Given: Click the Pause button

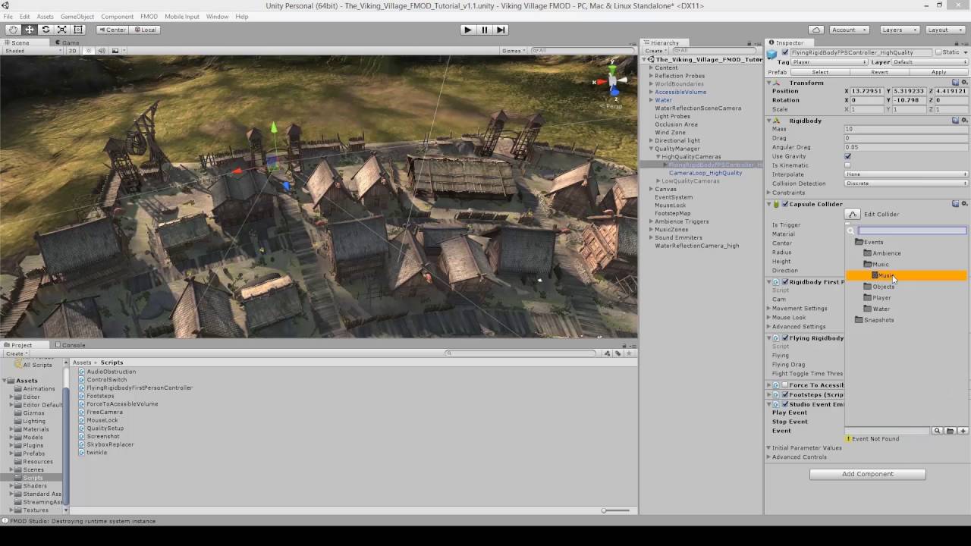Looking at the screenshot, I should (x=484, y=30).
